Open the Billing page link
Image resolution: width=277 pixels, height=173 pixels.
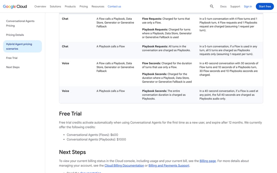[207, 161]
